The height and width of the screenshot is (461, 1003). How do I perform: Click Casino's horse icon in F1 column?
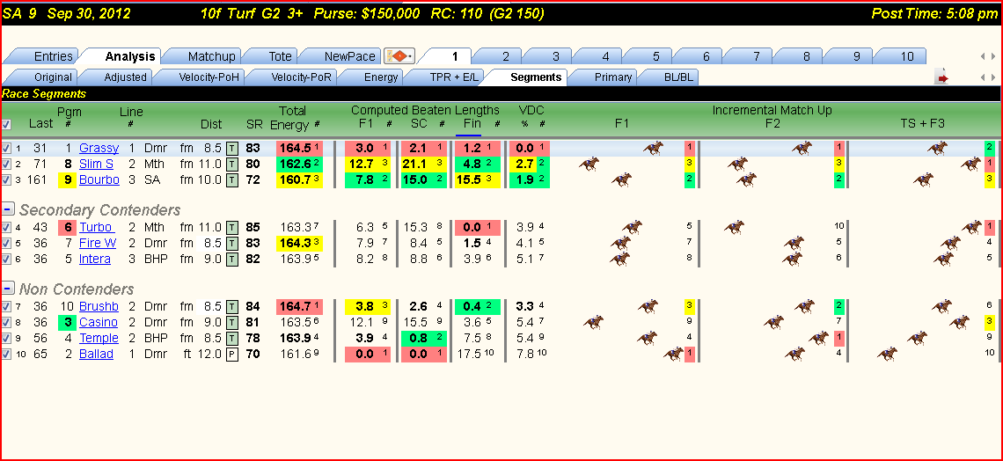594,322
